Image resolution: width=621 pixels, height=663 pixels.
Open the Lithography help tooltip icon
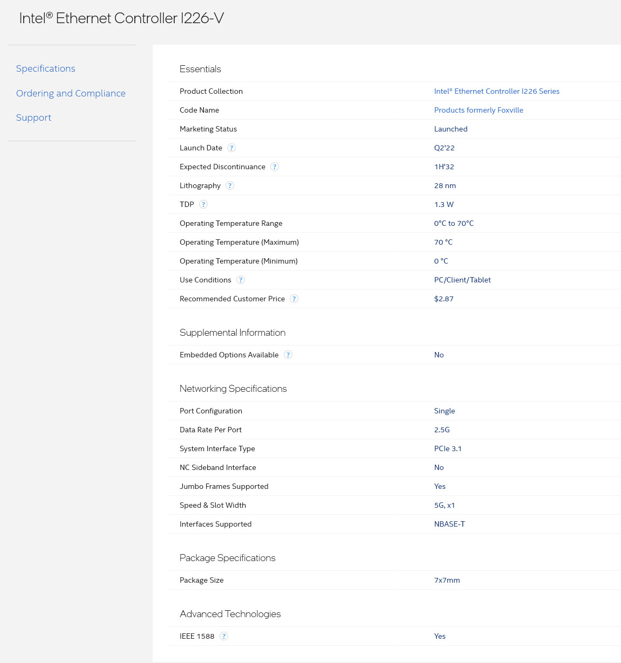point(230,185)
